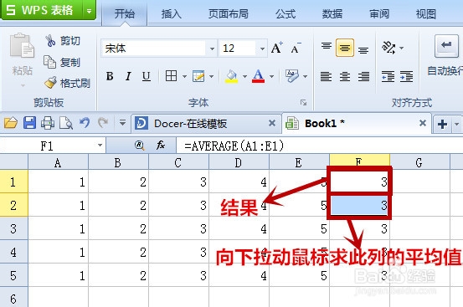Switch to 页面布局 tab

[229, 13]
